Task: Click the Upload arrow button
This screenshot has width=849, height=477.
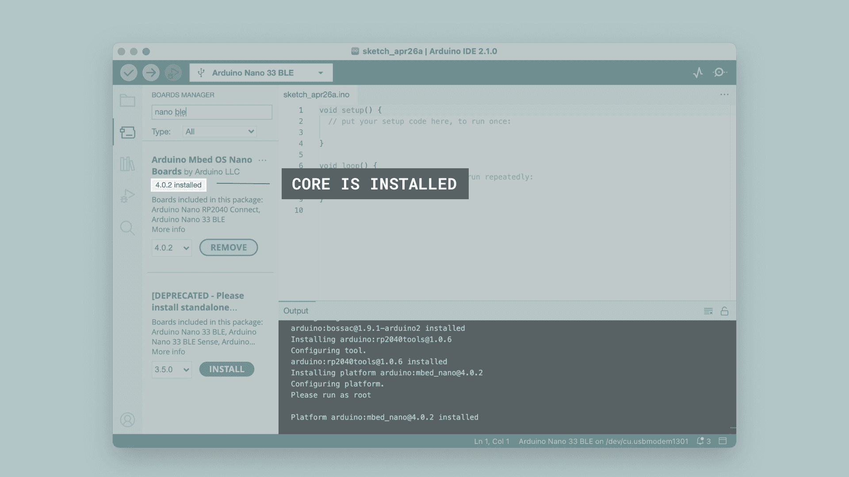Action: point(151,72)
